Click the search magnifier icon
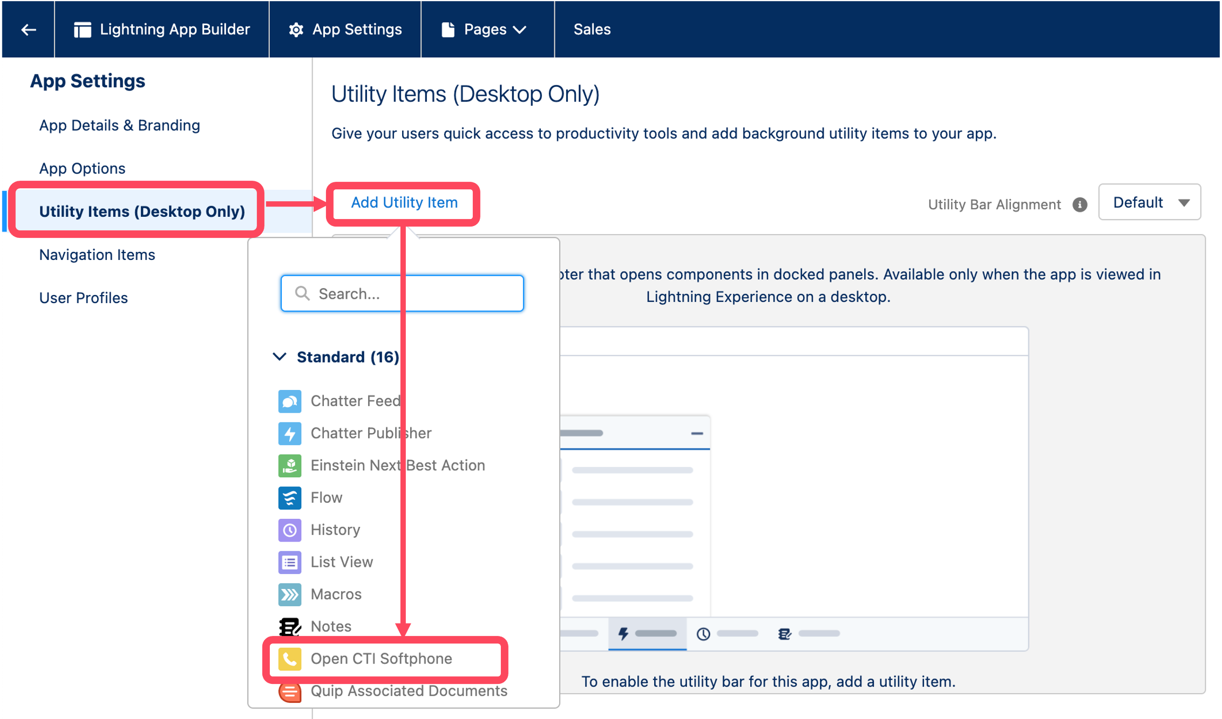 coord(302,293)
